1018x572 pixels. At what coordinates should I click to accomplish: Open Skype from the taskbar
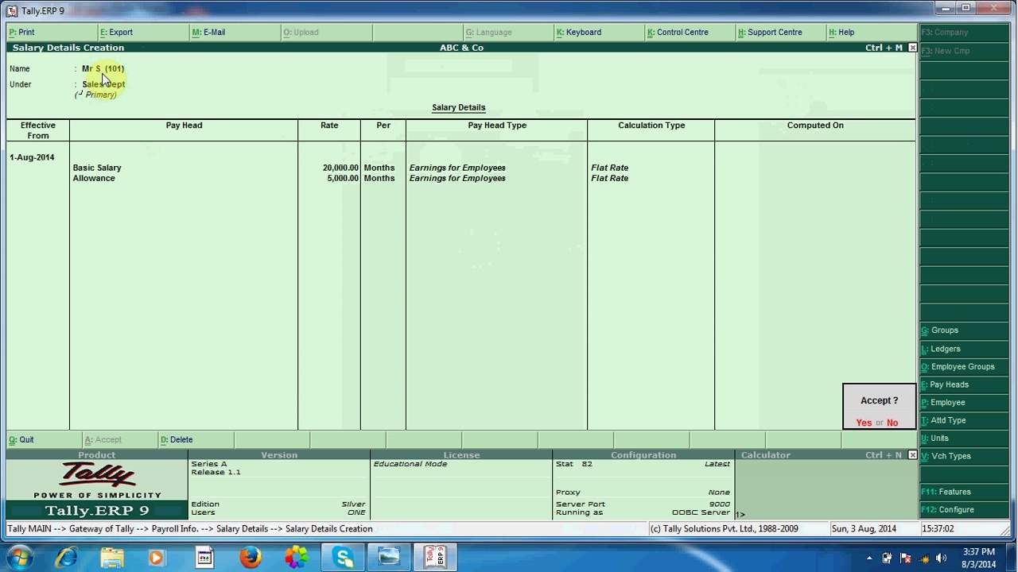[x=343, y=558]
